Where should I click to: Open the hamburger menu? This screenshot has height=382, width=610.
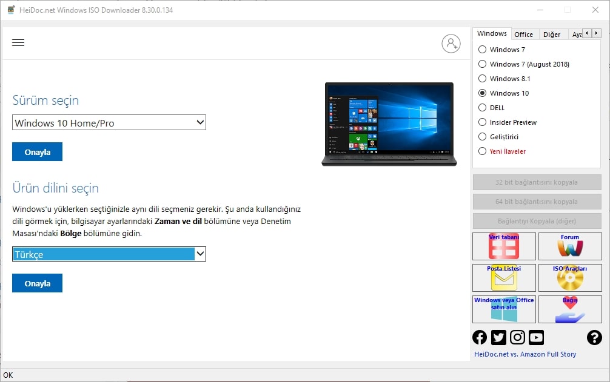pyautogui.click(x=18, y=42)
